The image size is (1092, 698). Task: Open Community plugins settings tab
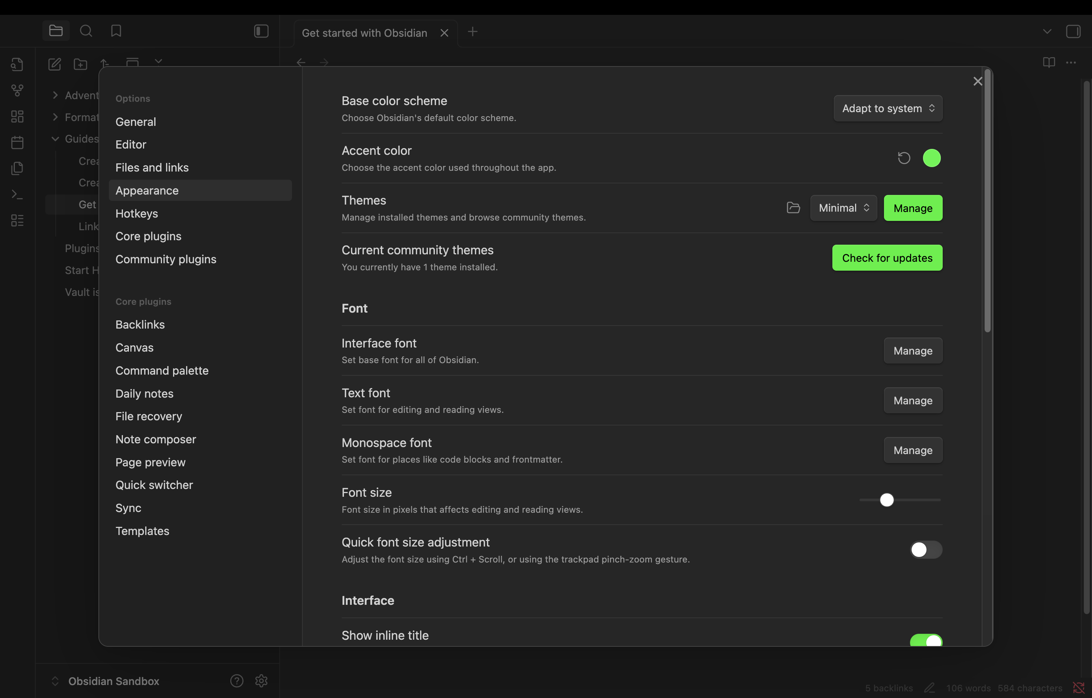tap(166, 259)
